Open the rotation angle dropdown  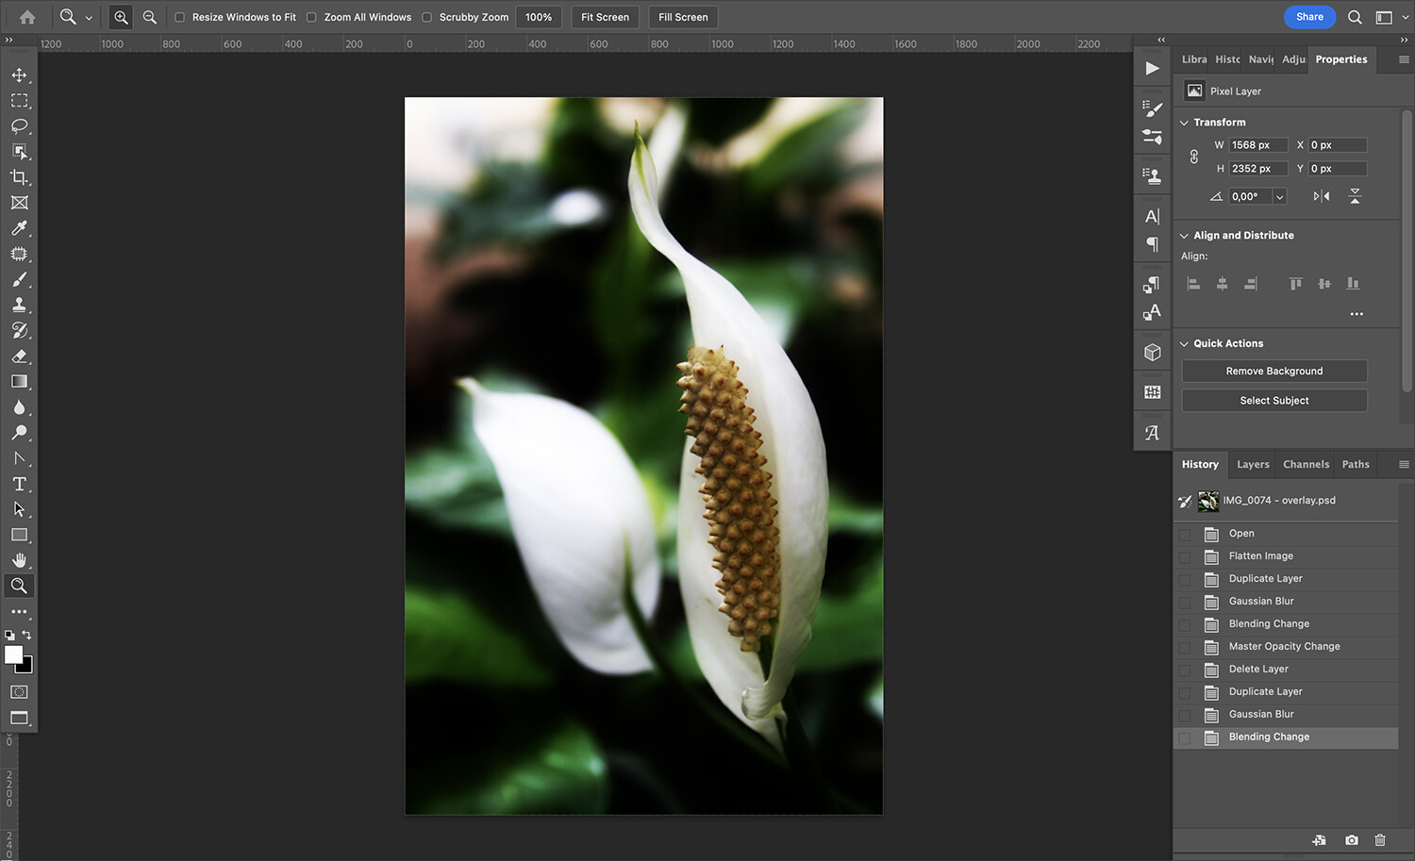coord(1279,196)
